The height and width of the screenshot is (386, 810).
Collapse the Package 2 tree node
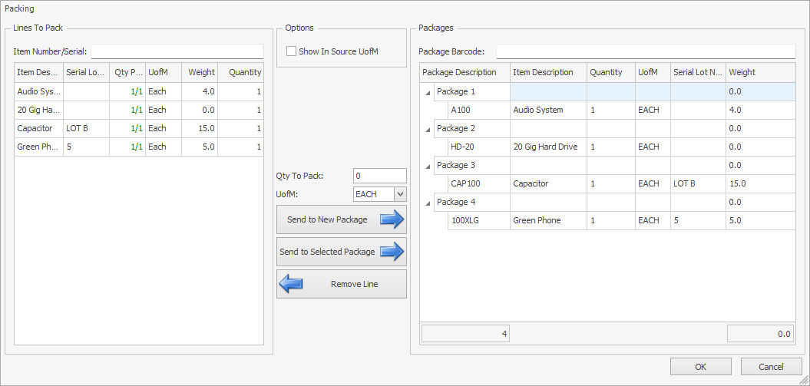pos(427,129)
